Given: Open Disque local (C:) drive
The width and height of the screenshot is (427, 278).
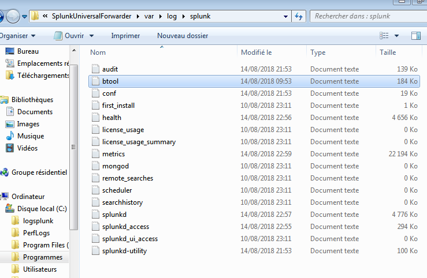Looking at the screenshot, I should point(42,209).
